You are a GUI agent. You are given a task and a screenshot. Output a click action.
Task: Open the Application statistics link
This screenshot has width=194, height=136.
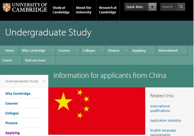(x=166, y=120)
